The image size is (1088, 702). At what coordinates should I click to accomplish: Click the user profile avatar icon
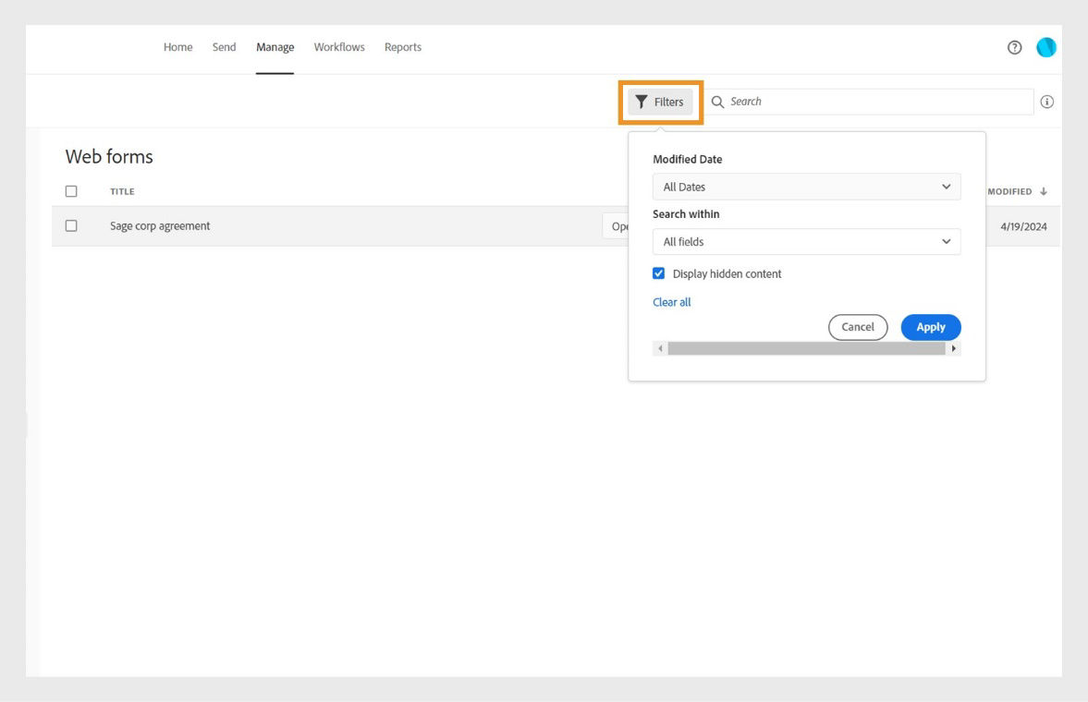(1045, 47)
